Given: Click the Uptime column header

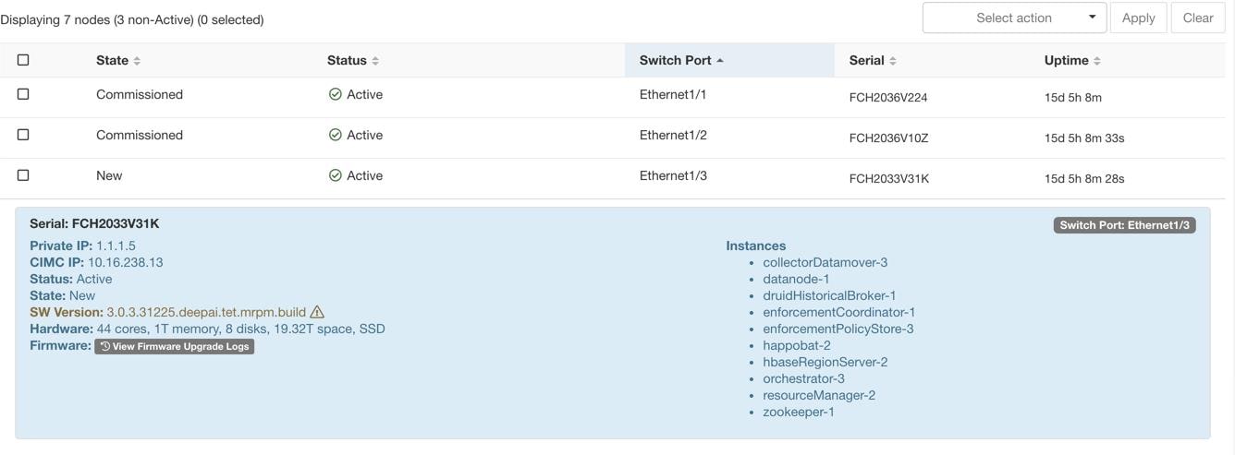Looking at the screenshot, I should coord(1066,60).
